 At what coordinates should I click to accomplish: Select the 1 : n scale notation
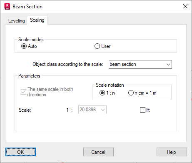(x=102, y=93)
